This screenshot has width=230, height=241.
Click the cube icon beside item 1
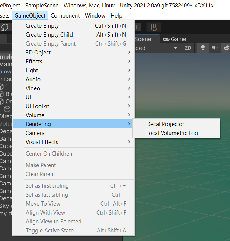click(x=2, y=87)
